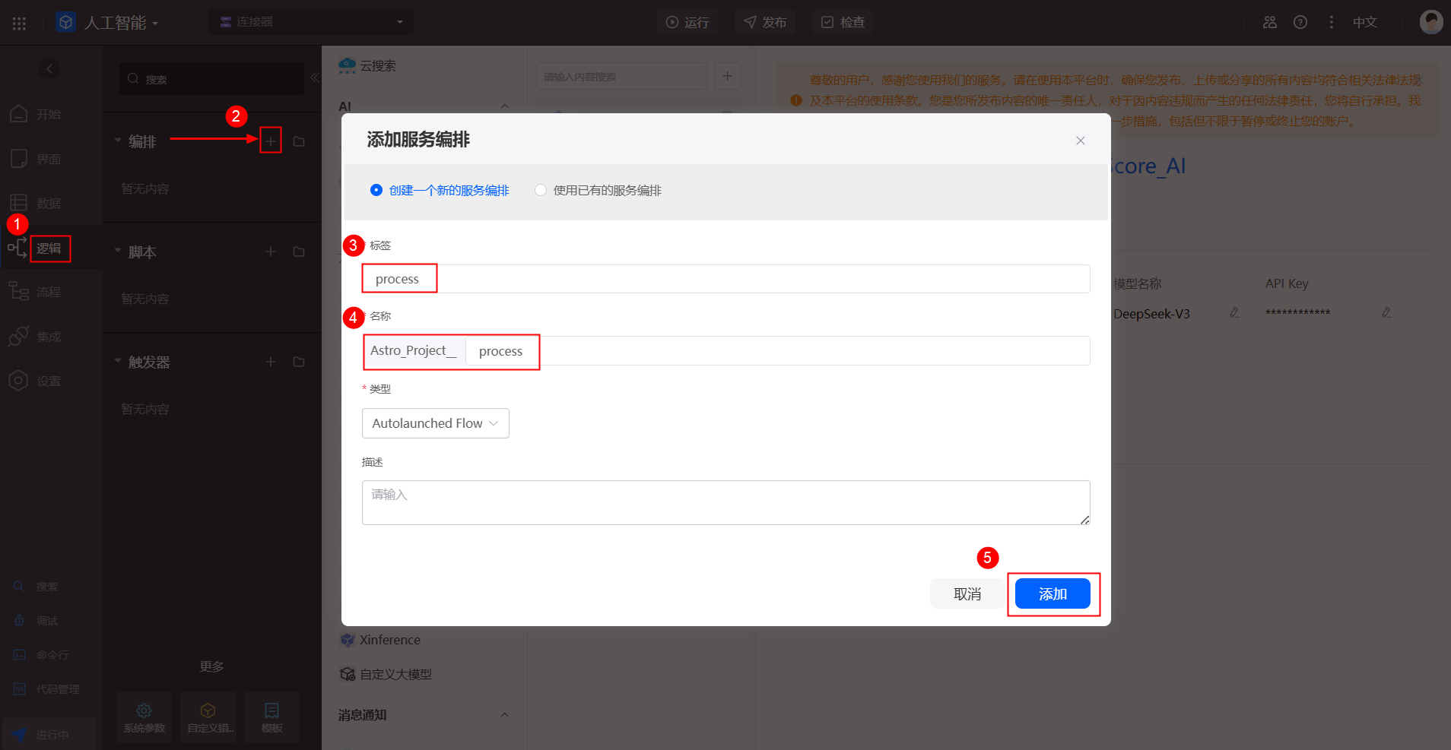Viewport: 1451px width, 750px height.
Task: Switch language via 中文
Action: click(x=1365, y=22)
